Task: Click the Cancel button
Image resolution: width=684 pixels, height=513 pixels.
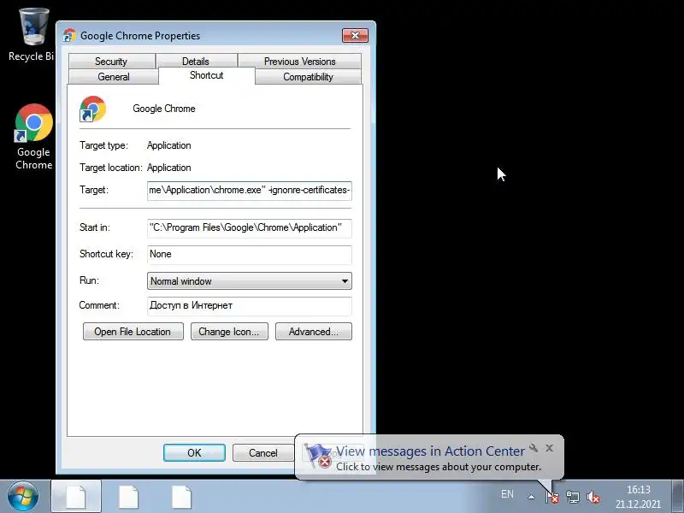Action: click(x=263, y=453)
